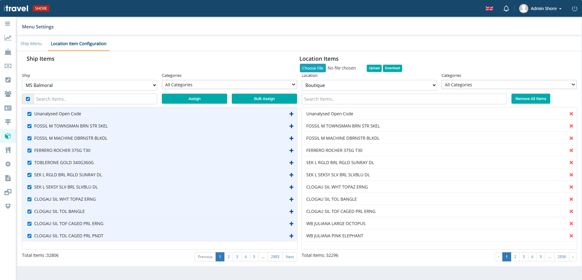Select the ID card sidebar icon
Viewport: 582px width, 280px height.
click(x=8, y=108)
